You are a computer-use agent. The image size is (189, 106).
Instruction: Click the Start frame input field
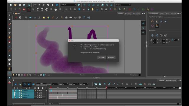click(65, 84)
